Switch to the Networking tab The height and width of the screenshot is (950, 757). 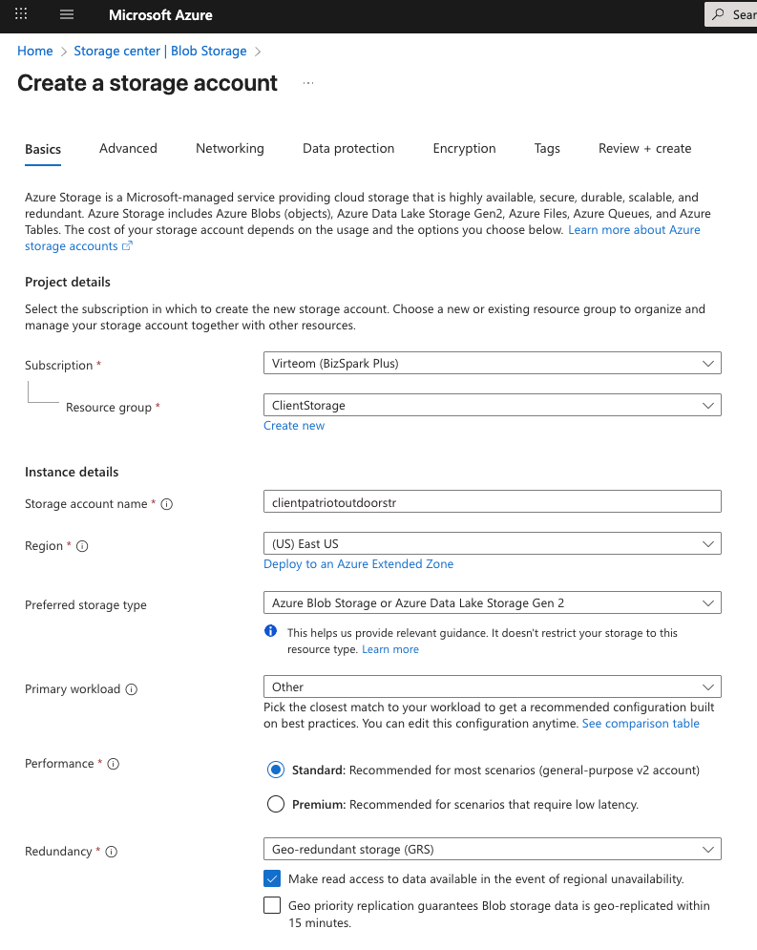[x=229, y=148]
